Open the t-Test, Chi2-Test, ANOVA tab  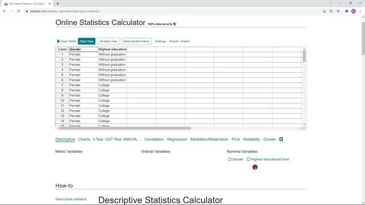pos(117,139)
